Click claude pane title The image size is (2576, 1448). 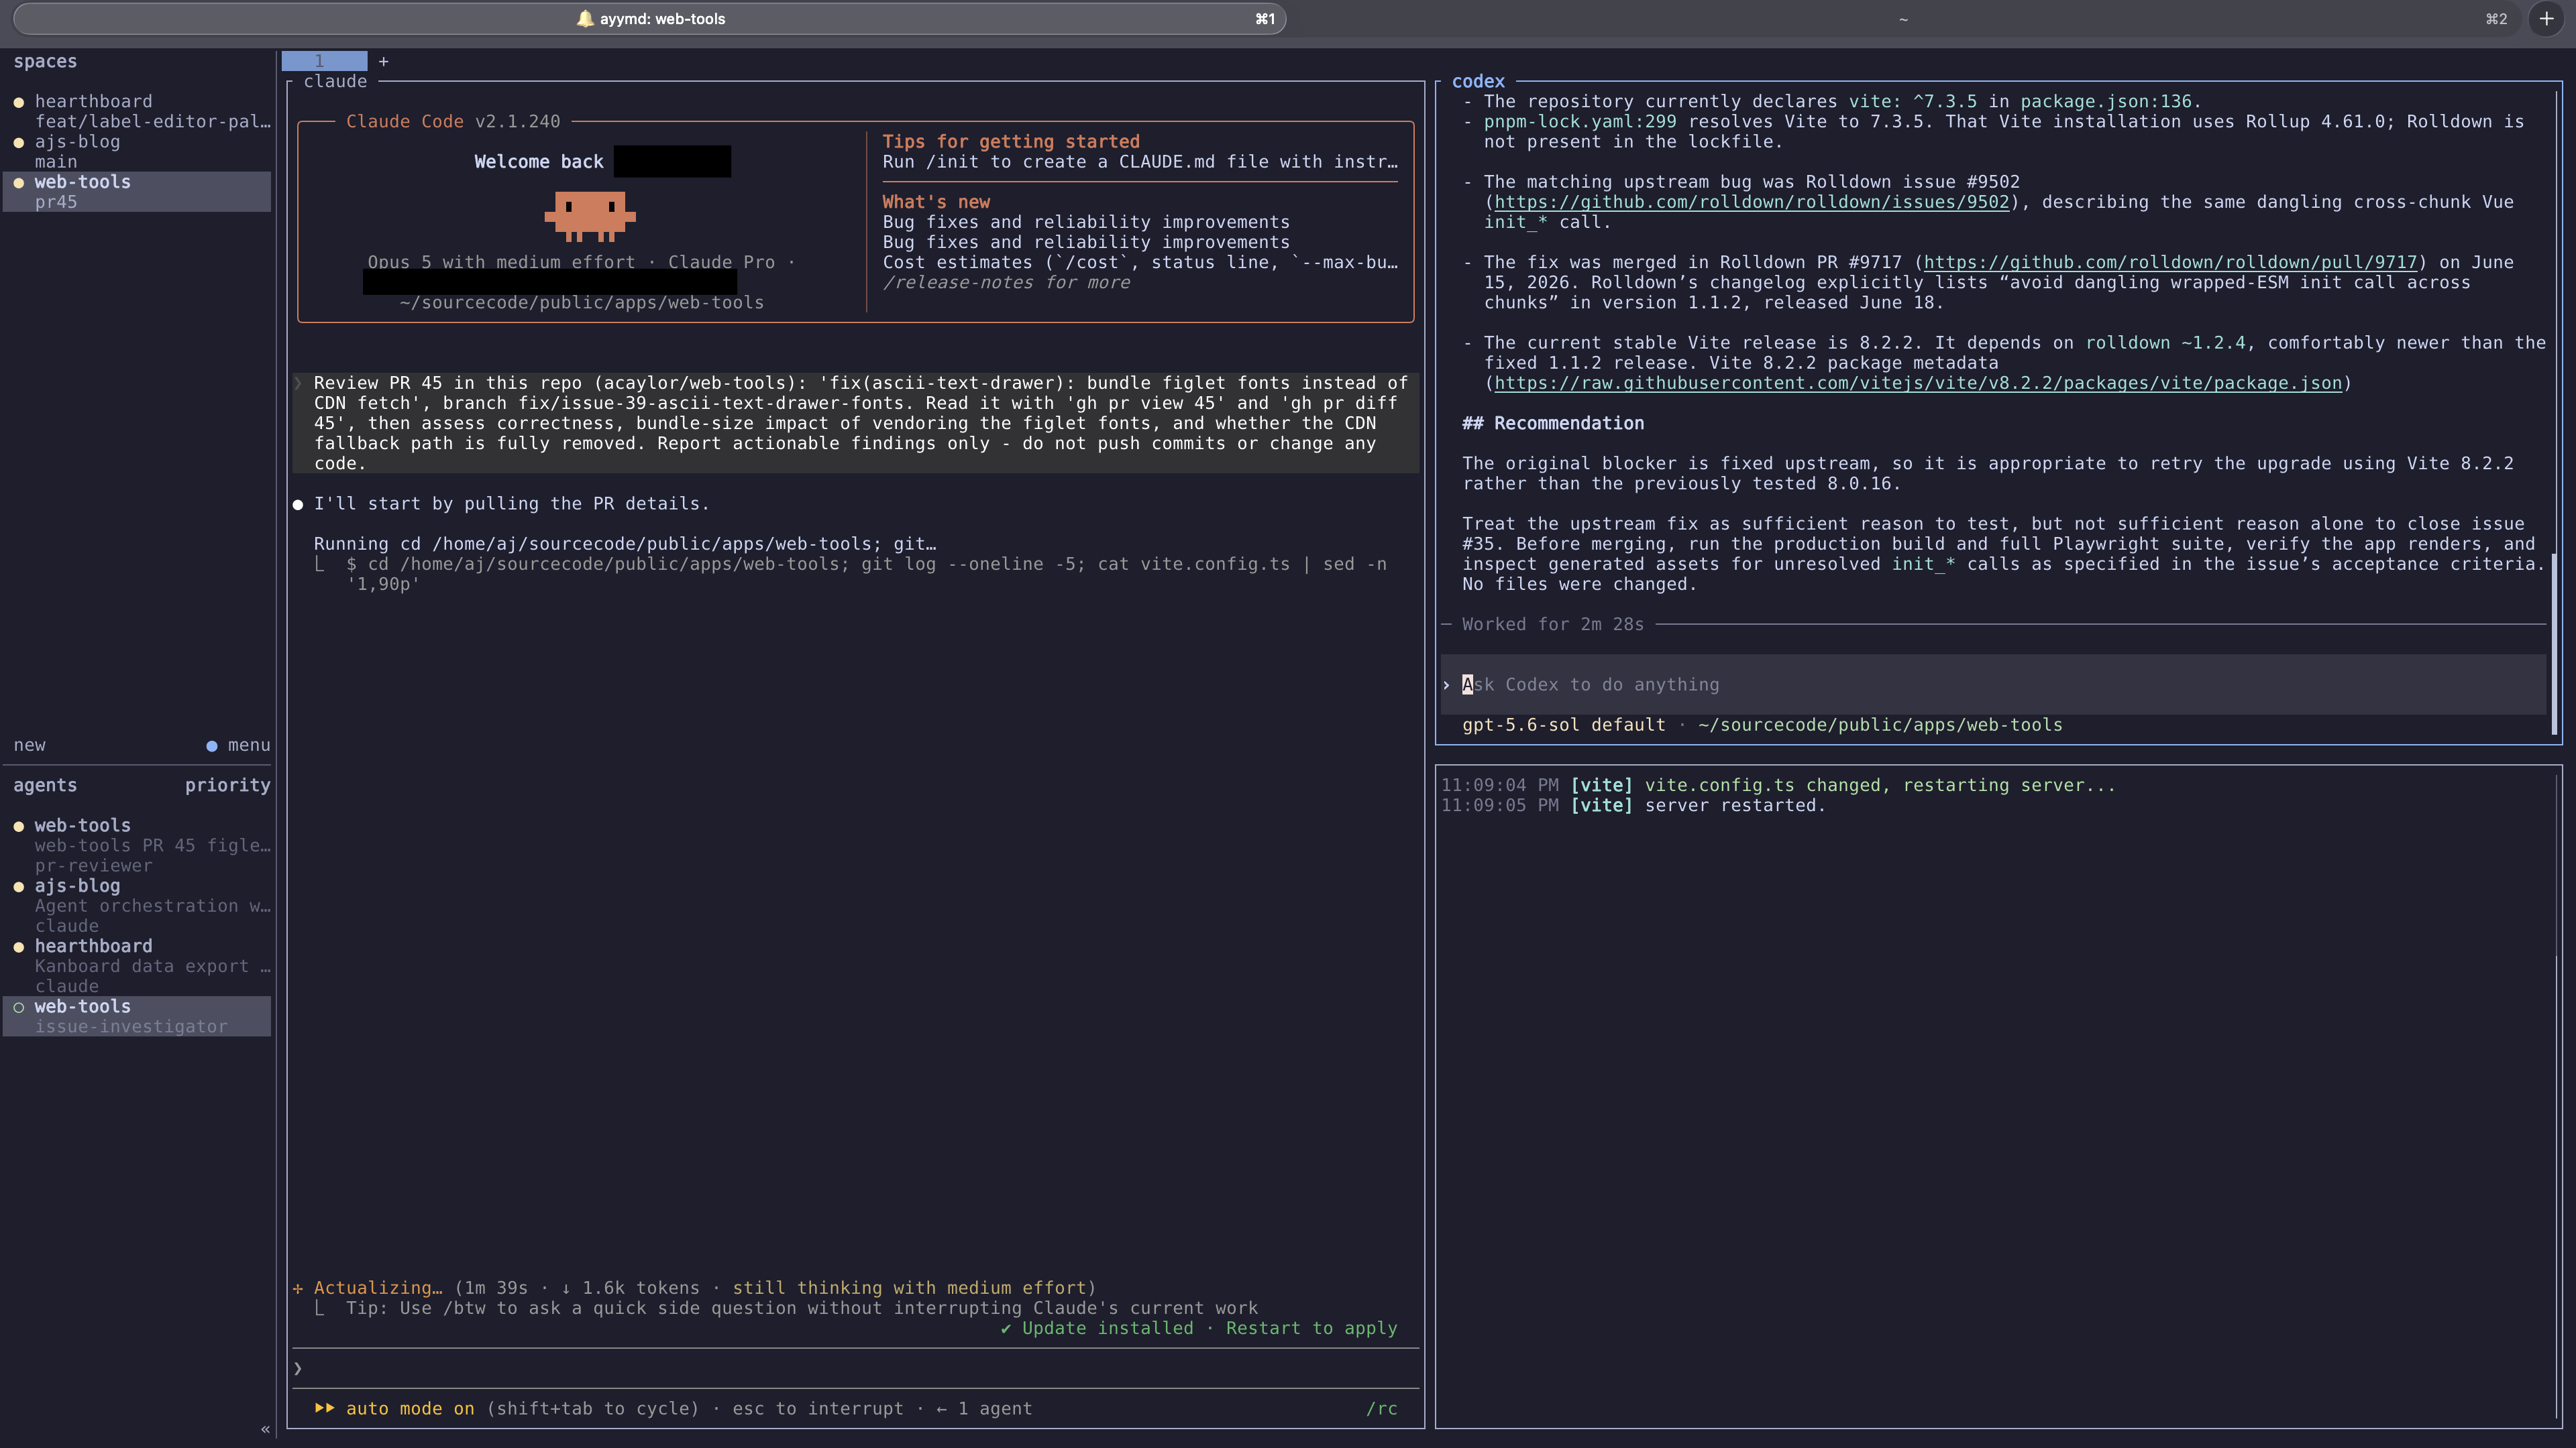pos(335,82)
